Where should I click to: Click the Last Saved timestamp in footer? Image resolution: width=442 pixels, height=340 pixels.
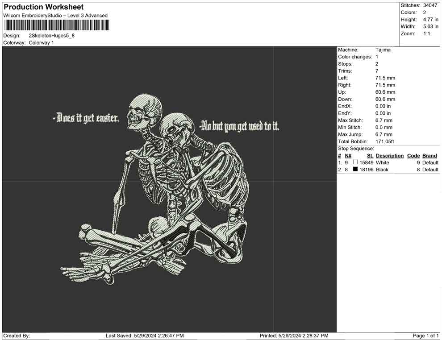145,336
